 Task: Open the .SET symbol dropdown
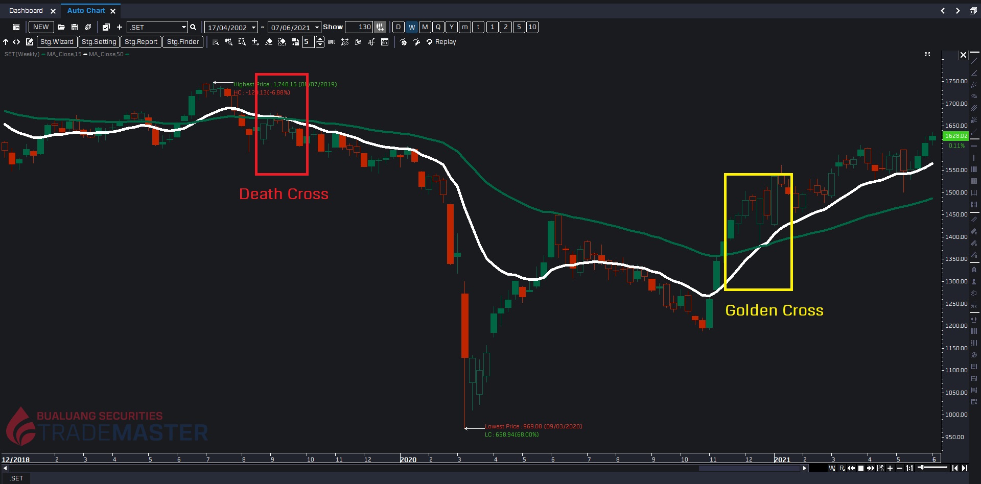coord(183,27)
